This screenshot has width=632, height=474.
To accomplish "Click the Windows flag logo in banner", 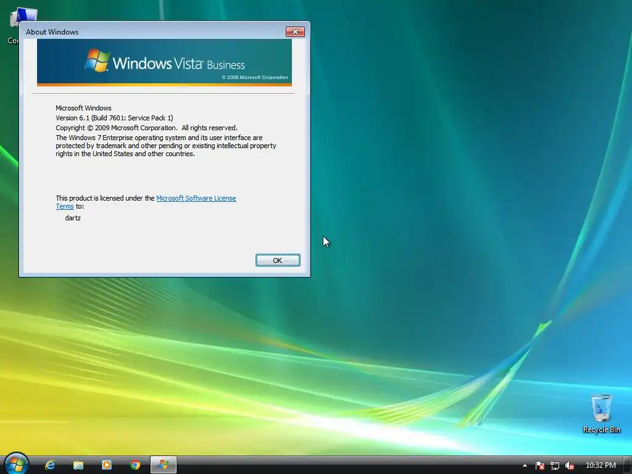I will pos(97,60).
